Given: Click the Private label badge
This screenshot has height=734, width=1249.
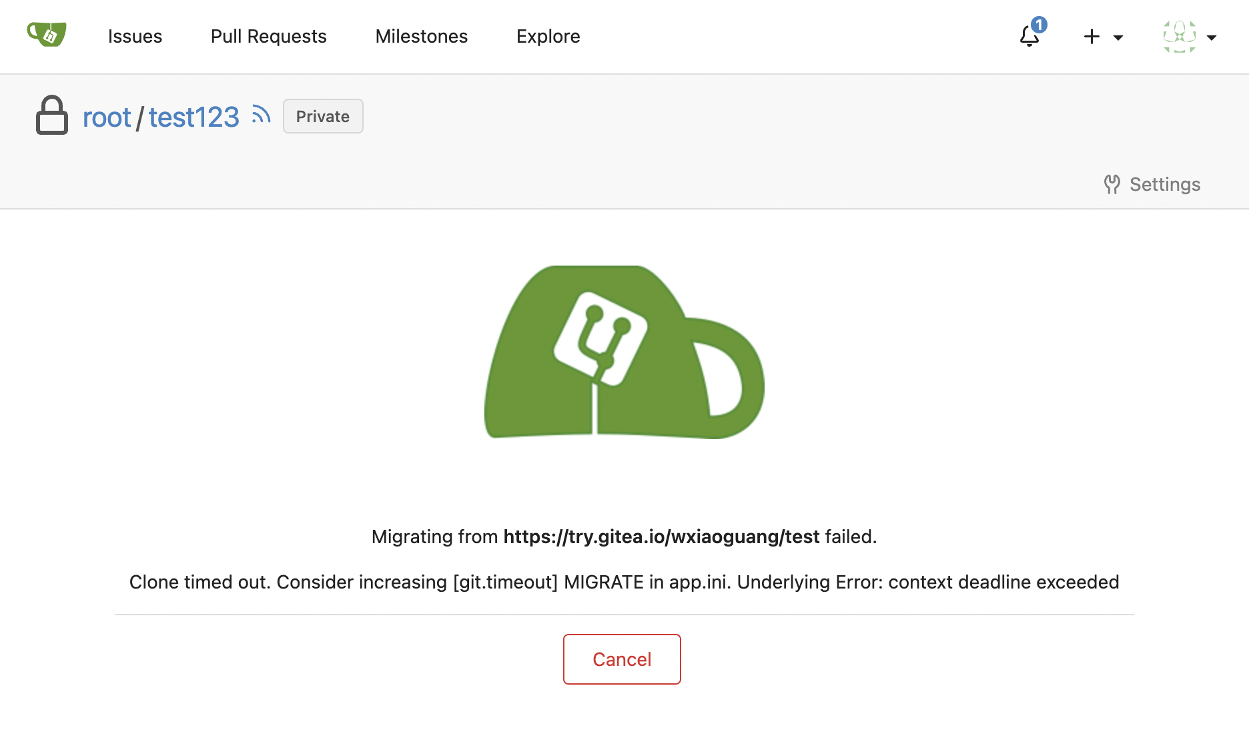Looking at the screenshot, I should point(323,116).
